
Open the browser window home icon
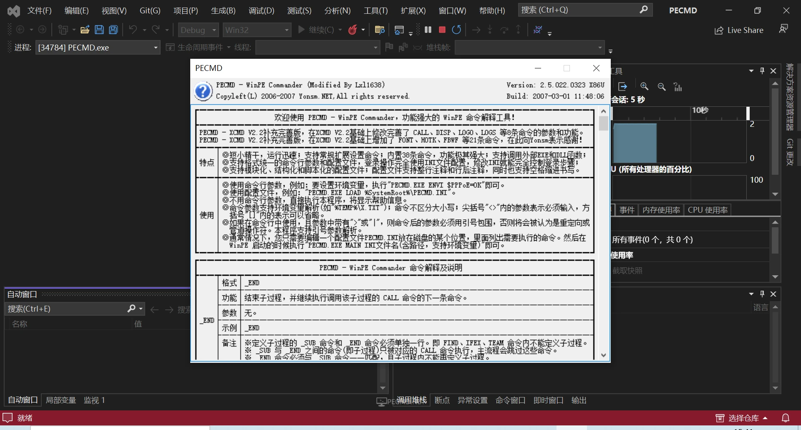pos(399,30)
